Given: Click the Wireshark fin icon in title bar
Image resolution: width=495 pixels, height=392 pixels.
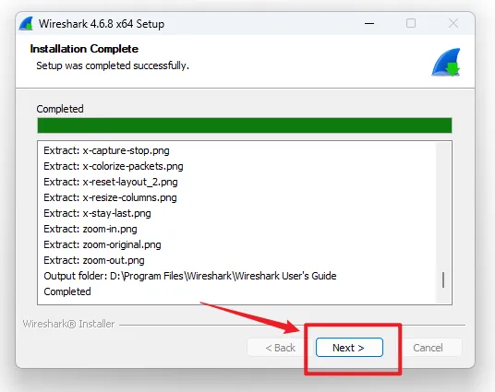Looking at the screenshot, I should pos(26,24).
